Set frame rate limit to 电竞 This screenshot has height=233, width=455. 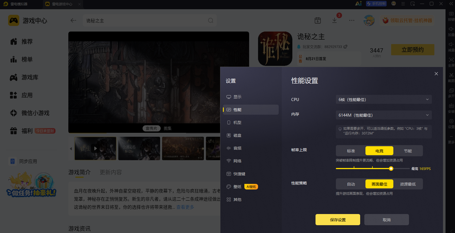(x=379, y=151)
